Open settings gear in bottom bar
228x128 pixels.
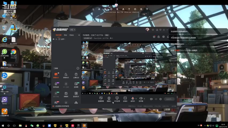(160, 99)
